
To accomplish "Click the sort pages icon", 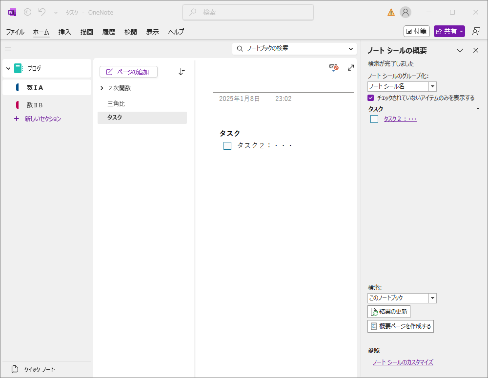I will (182, 72).
